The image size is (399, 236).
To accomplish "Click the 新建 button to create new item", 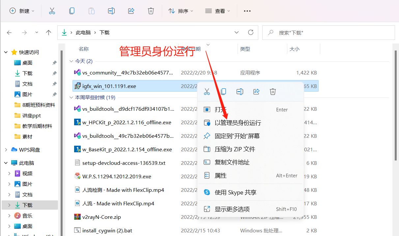I will click(x=21, y=11).
